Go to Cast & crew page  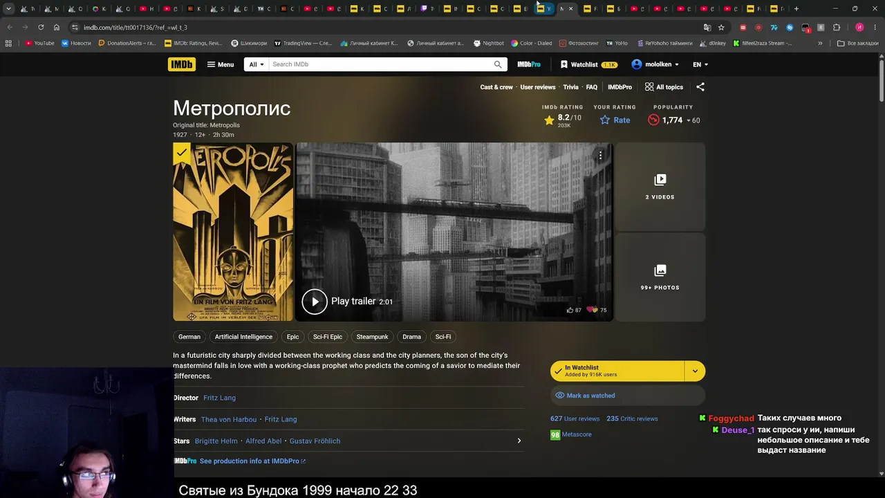tap(496, 87)
